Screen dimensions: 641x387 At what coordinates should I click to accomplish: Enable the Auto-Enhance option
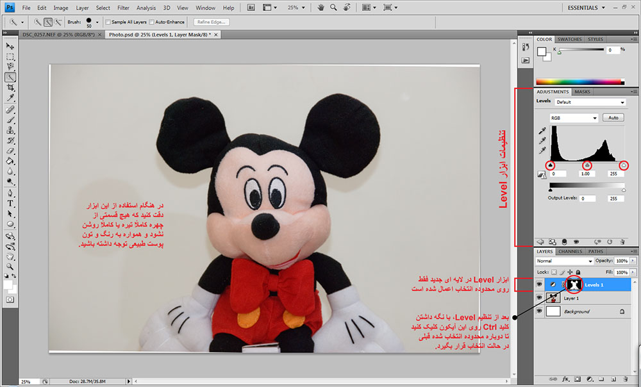coord(152,22)
